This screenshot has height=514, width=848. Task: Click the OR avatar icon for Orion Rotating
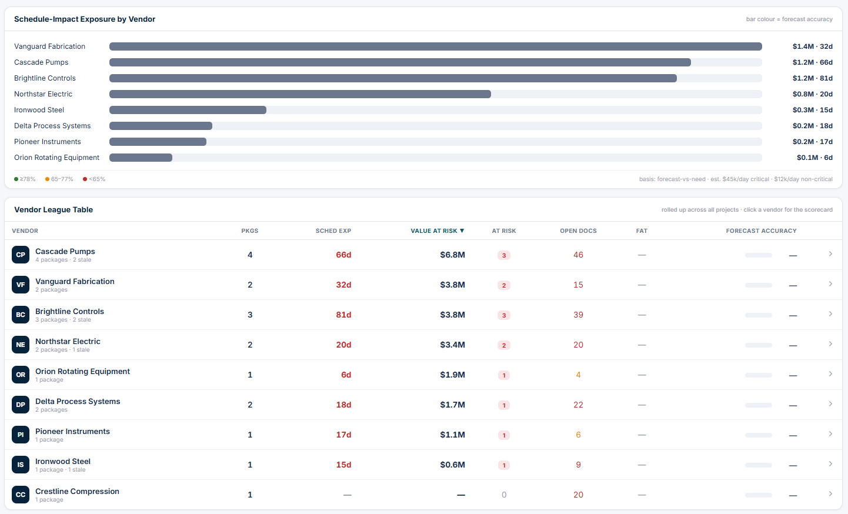21,375
